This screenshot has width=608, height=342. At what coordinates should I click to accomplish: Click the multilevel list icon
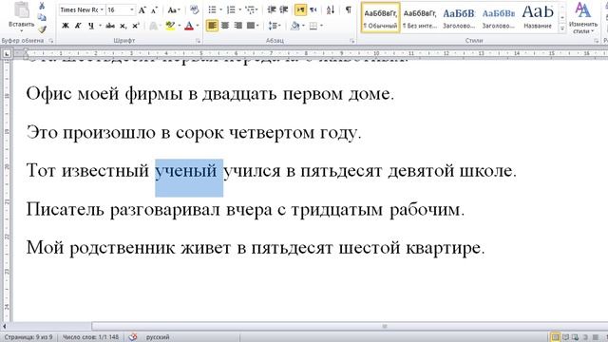[x=251, y=10]
